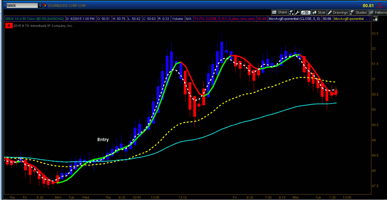Click the SBUX symbol input field
The image size is (387, 200).
tap(22, 5)
